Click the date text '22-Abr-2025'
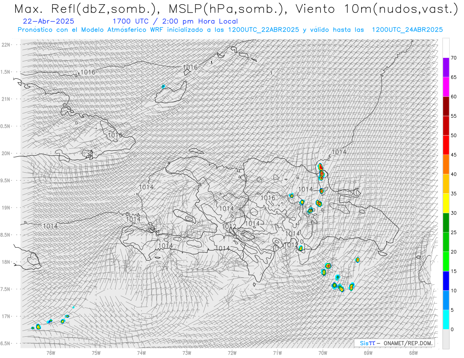 pyautogui.click(x=49, y=21)
